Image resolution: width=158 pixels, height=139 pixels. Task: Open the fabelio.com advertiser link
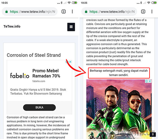click(x=39, y=81)
